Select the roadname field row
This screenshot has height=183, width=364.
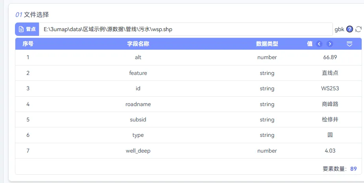coord(188,104)
